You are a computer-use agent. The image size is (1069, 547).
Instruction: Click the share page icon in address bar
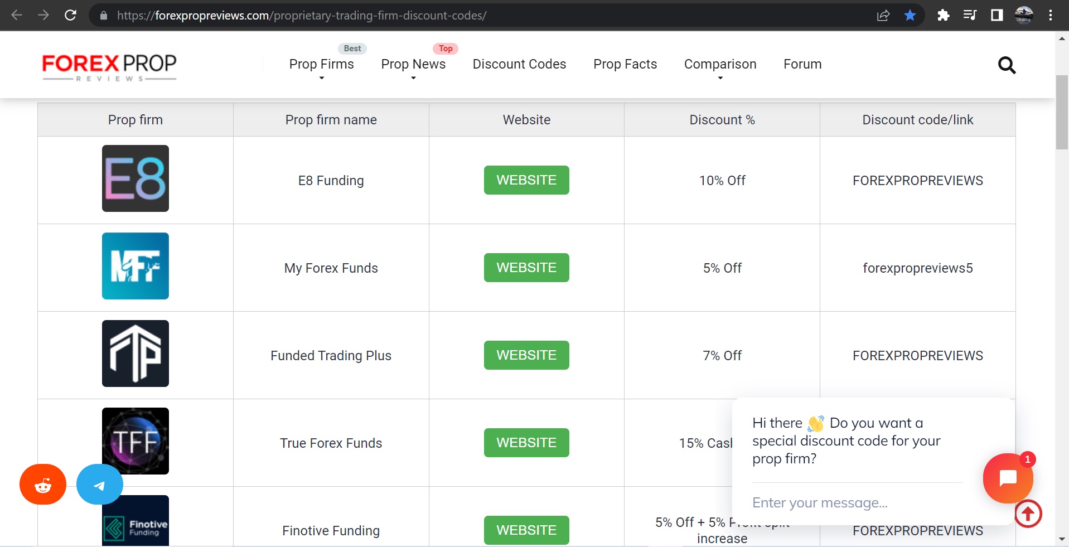(x=883, y=16)
